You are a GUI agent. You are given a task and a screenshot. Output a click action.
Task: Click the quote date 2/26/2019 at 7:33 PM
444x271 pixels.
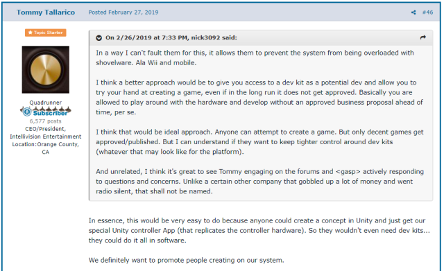147,37
